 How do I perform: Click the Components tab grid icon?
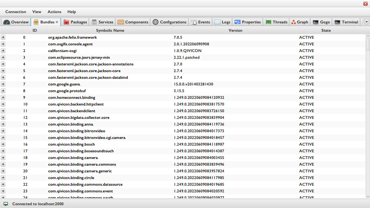click(120, 22)
